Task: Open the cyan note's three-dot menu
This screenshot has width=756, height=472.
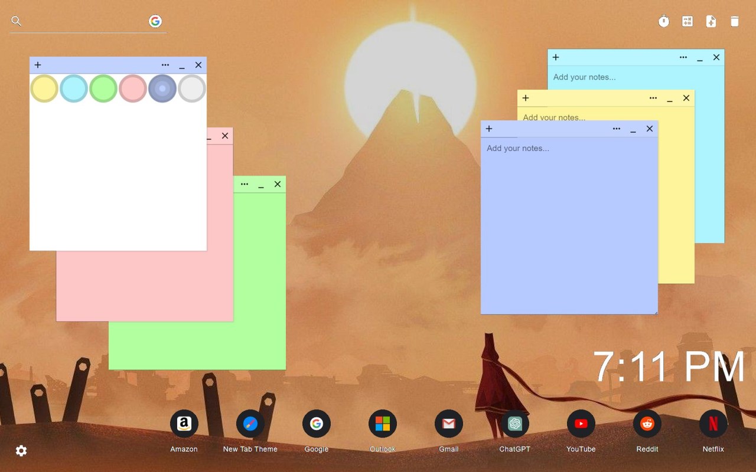Action: click(x=683, y=57)
